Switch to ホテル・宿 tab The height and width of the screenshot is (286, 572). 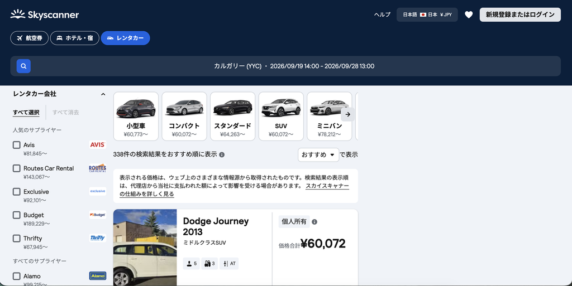pos(74,38)
